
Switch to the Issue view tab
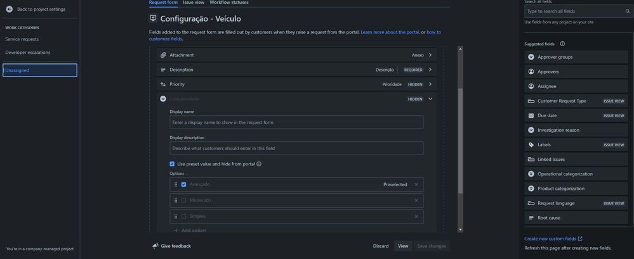194,3
